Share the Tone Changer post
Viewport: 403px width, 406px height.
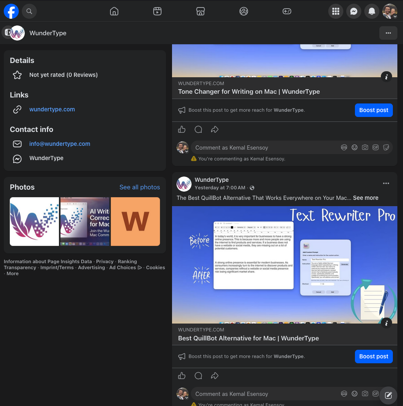[x=215, y=129]
